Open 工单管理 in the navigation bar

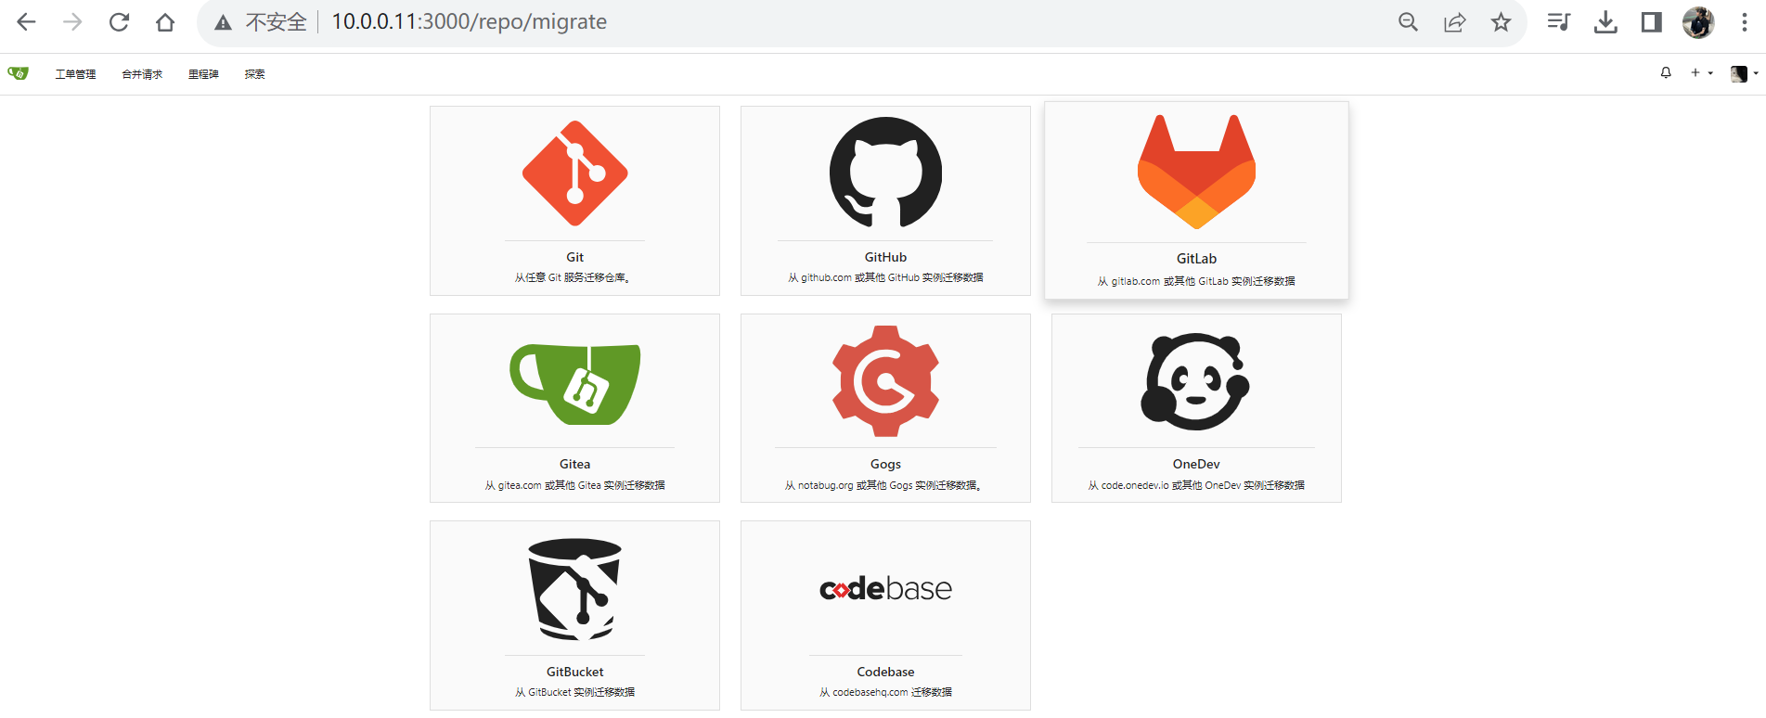(x=75, y=74)
